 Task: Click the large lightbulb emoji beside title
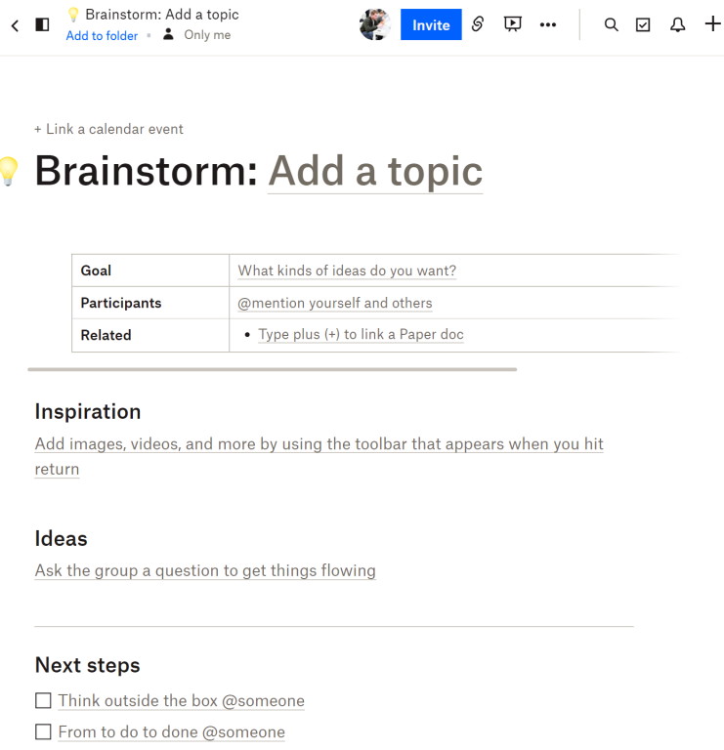pos(9,171)
